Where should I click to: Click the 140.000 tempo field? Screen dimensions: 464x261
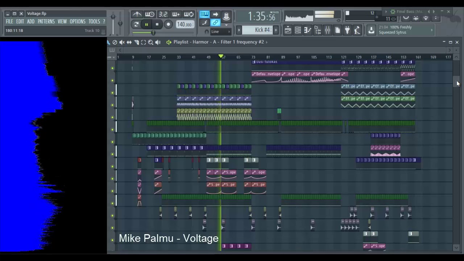185,24
